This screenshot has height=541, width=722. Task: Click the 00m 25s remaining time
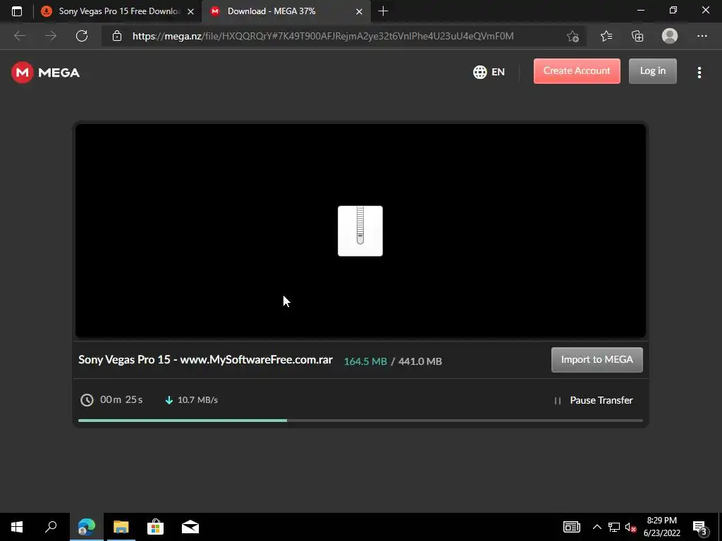(x=121, y=400)
